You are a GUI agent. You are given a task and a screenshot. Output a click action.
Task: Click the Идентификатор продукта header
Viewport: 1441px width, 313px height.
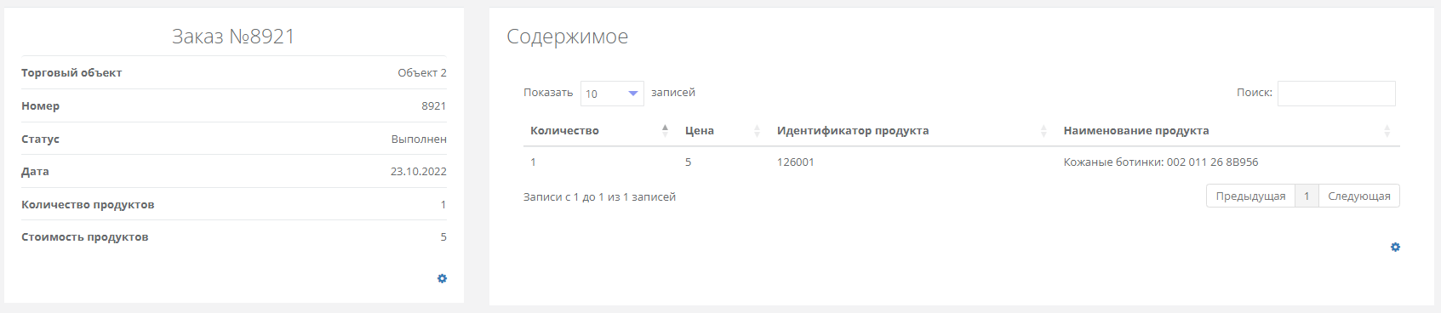pyautogui.click(x=853, y=131)
